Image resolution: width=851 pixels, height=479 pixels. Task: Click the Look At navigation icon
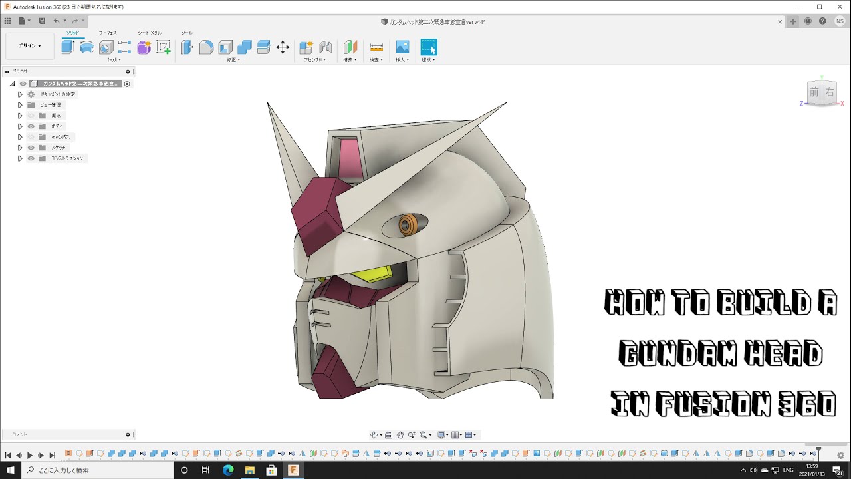click(389, 435)
